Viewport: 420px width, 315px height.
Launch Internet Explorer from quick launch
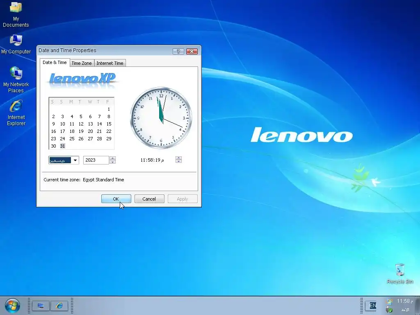pyautogui.click(x=59, y=306)
